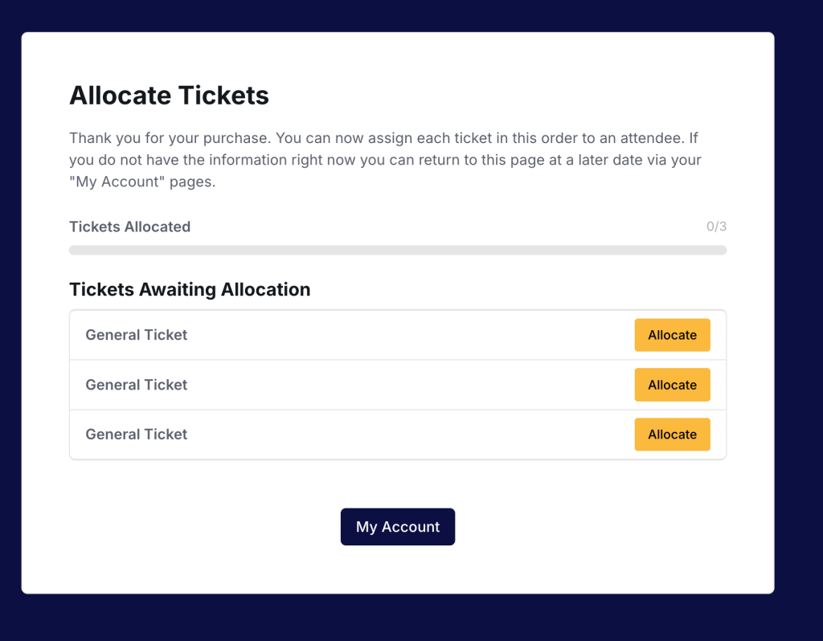Select the third General Ticket label
This screenshot has width=823, height=641.
(137, 435)
